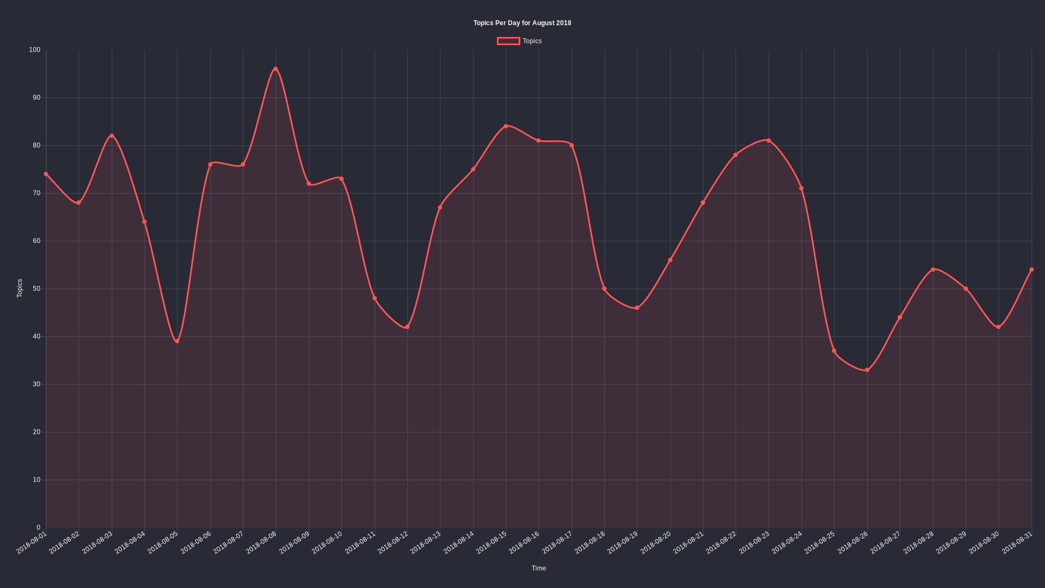Toggle the Topics legend color box

(508, 41)
